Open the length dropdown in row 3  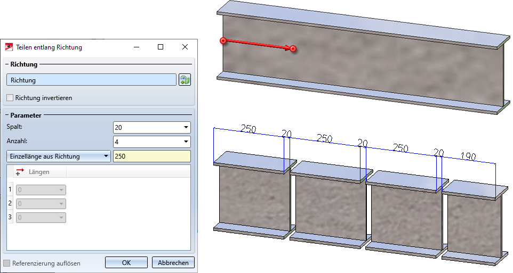pyautogui.click(x=41, y=218)
